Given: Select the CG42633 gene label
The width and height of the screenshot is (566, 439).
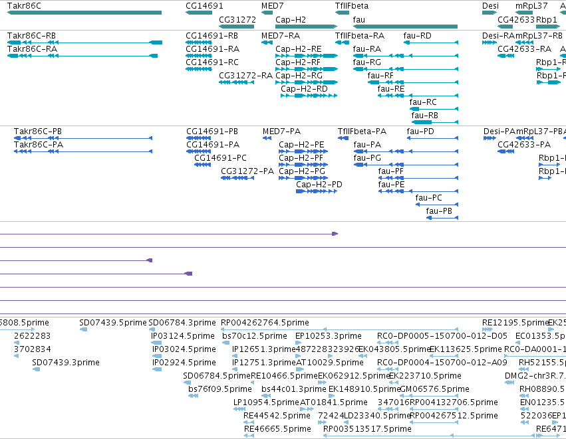Looking at the screenshot, I should (516, 19).
